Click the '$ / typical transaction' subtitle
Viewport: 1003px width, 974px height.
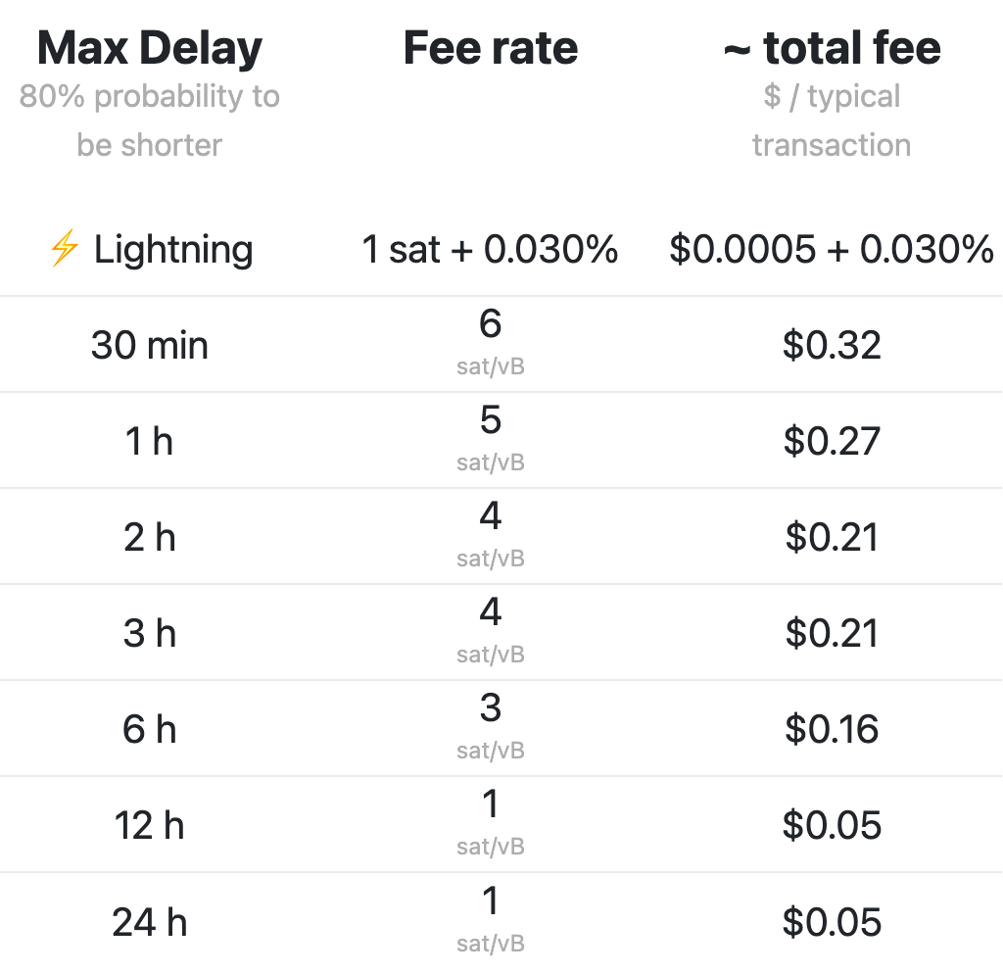coord(832,121)
